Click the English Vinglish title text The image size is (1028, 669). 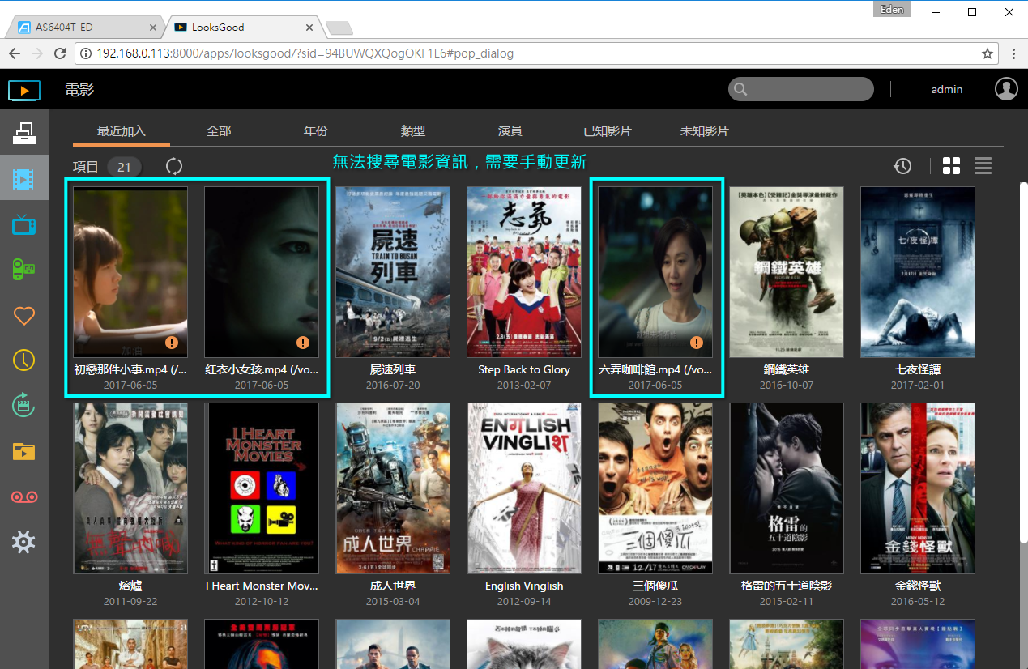524,586
